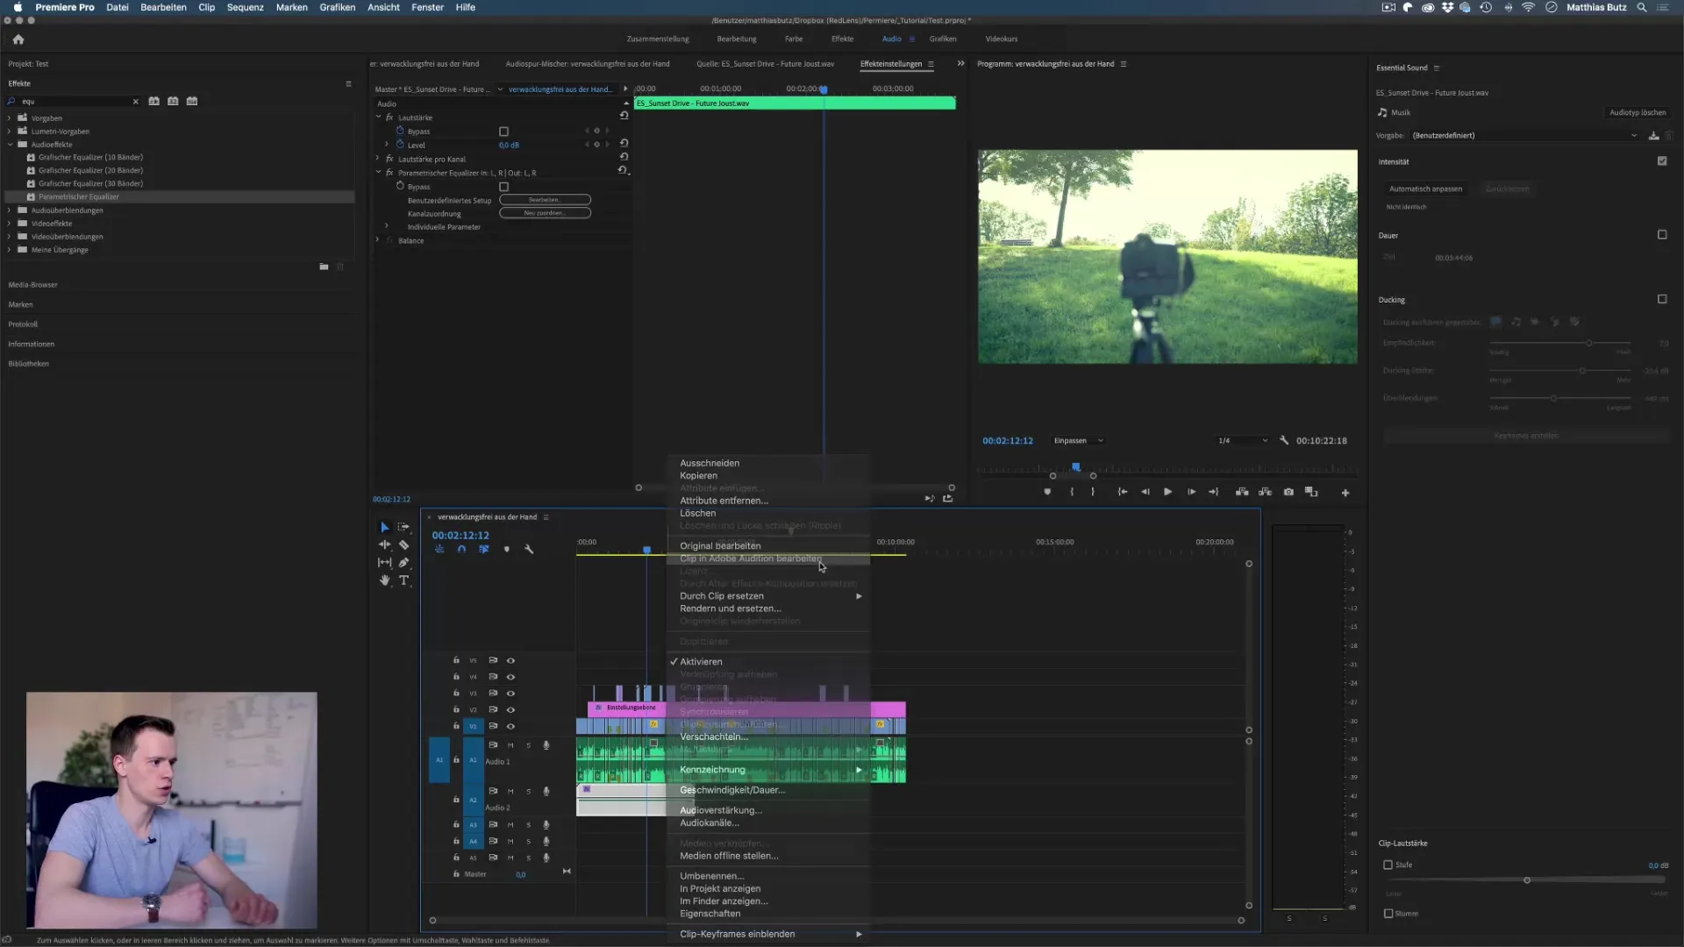The image size is (1684, 947).
Task: Solo audio track A2
Action: pos(528,791)
